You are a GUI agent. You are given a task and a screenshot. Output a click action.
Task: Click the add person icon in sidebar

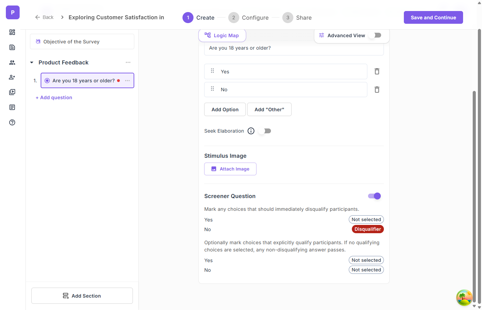12,77
